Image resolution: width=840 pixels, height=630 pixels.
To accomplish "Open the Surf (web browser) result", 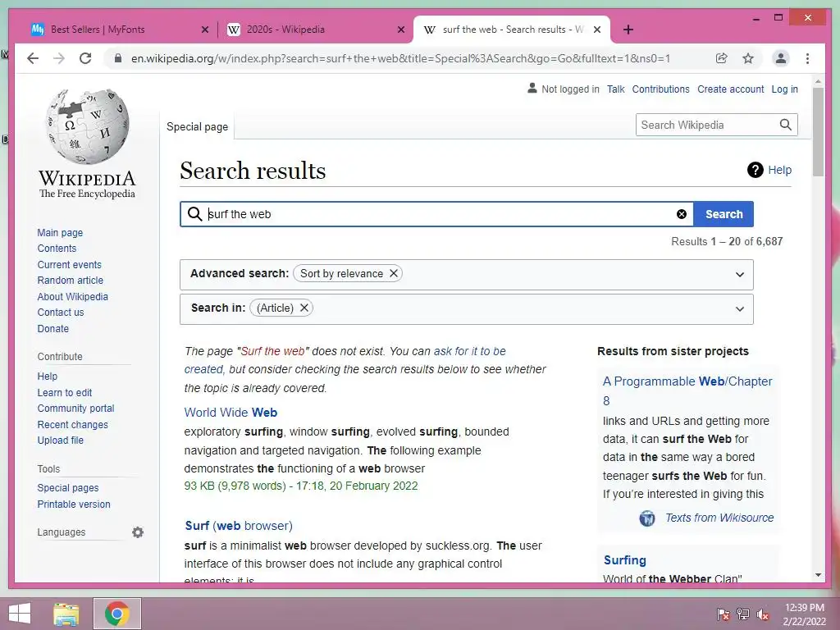I will point(239,526).
